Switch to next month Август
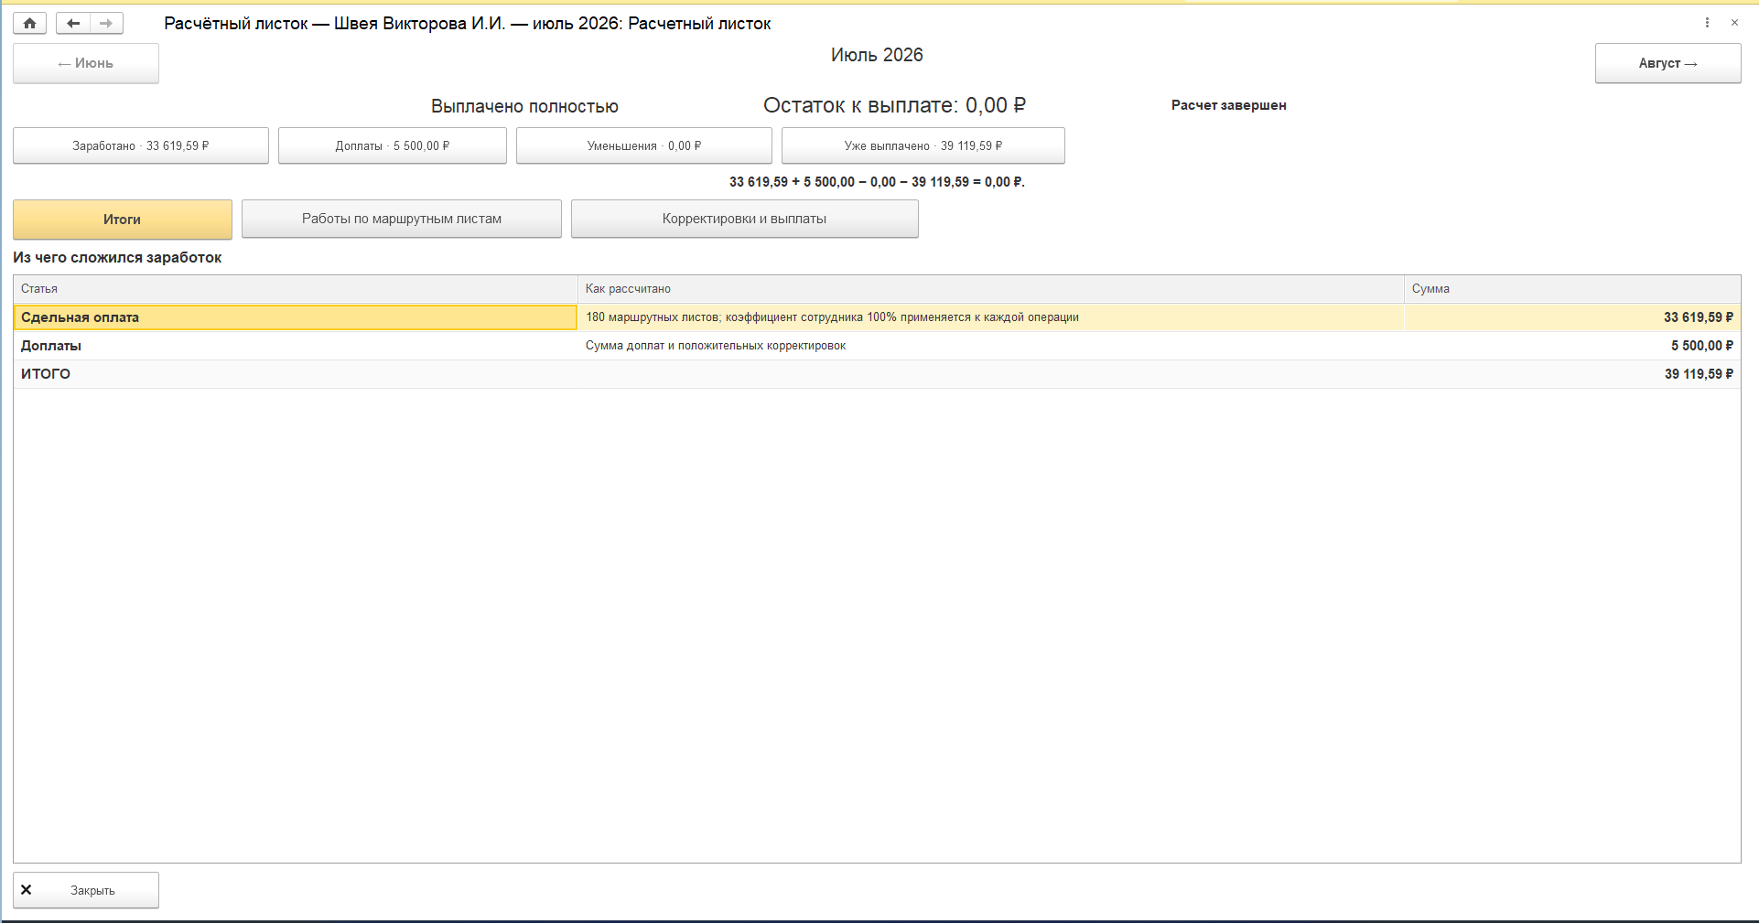 1667,63
